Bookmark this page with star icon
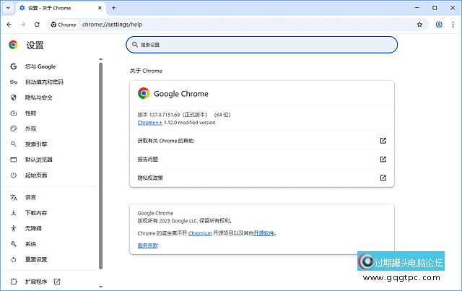The height and width of the screenshot is (291, 462). (x=419, y=25)
